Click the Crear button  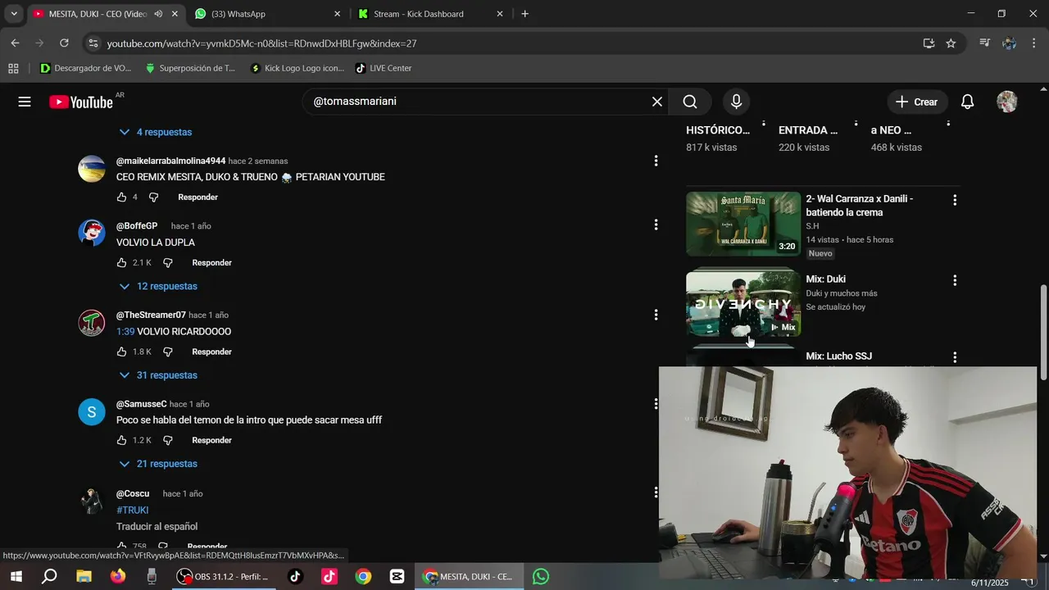(917, 102)
